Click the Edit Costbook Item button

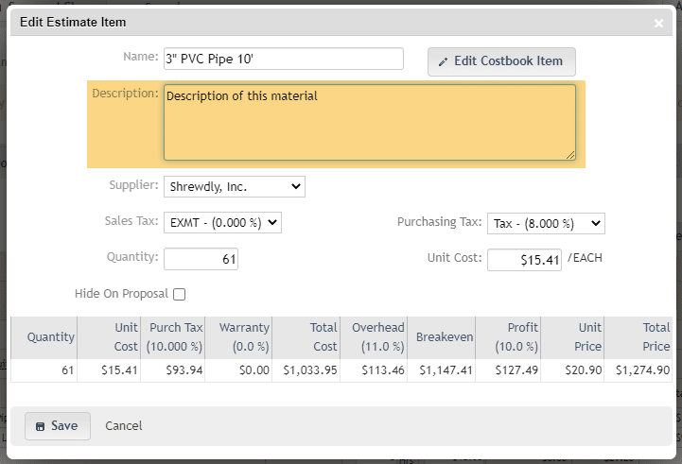pos(501,61)
